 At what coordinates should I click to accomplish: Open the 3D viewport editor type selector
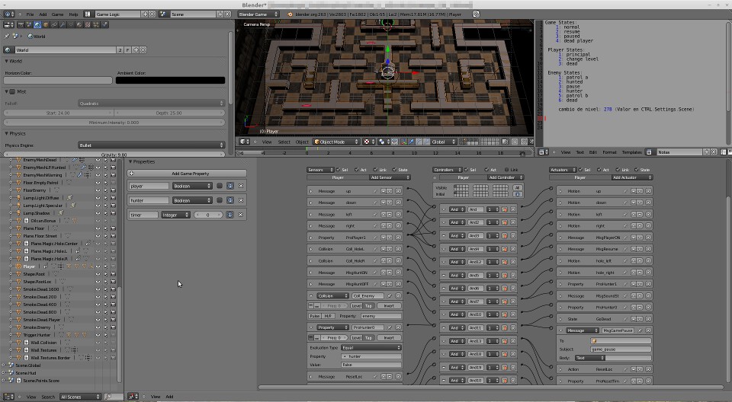click(244, 142)
